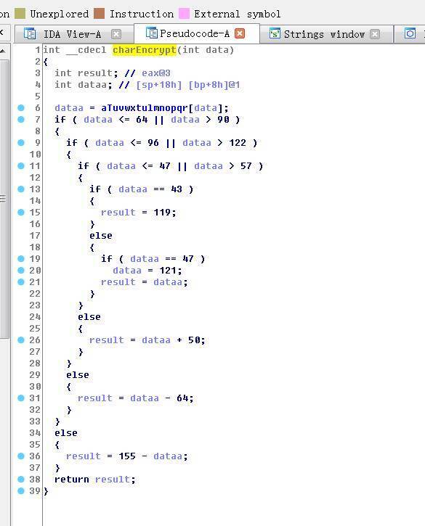Toggle breakpoint dot on line 26
The width and height of the screenshot is (425, 526).
[21, 340]
